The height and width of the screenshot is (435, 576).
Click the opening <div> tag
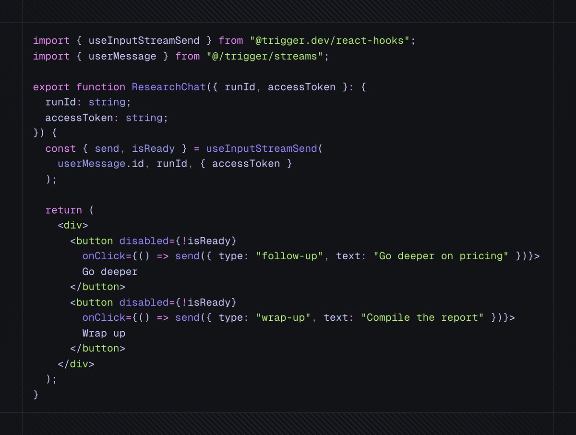coord(73,225)
